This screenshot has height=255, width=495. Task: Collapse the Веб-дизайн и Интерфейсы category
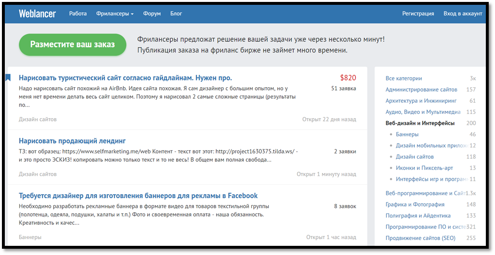click(x=420, y=123)
